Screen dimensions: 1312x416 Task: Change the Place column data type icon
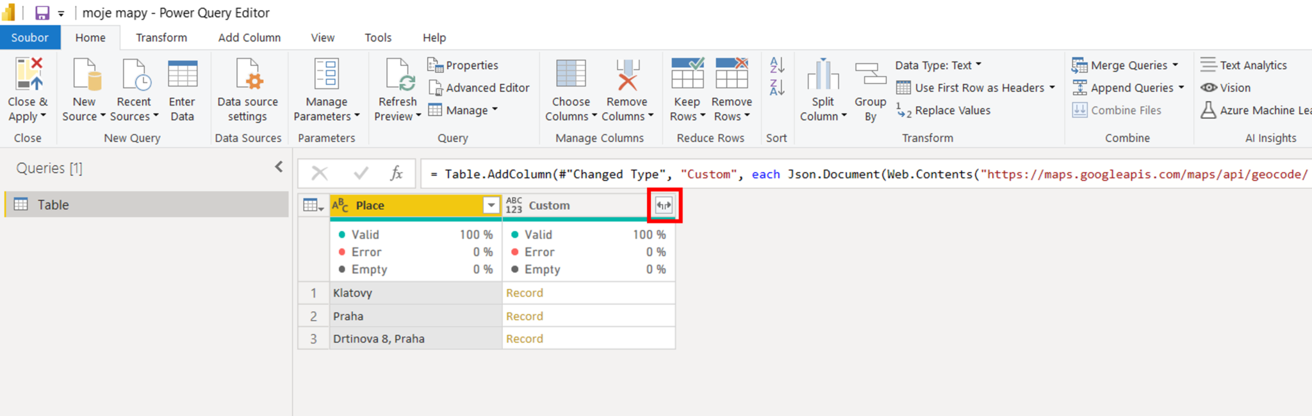pos(341,205)
